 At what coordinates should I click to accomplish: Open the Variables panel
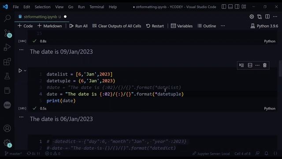click(x=182, y=26)
